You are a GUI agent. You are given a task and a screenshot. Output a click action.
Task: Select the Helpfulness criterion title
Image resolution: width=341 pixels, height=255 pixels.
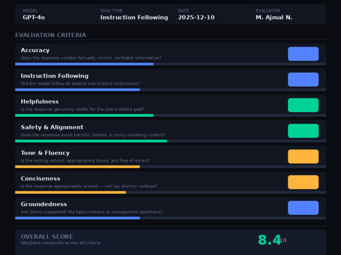[x=40, y=101]
